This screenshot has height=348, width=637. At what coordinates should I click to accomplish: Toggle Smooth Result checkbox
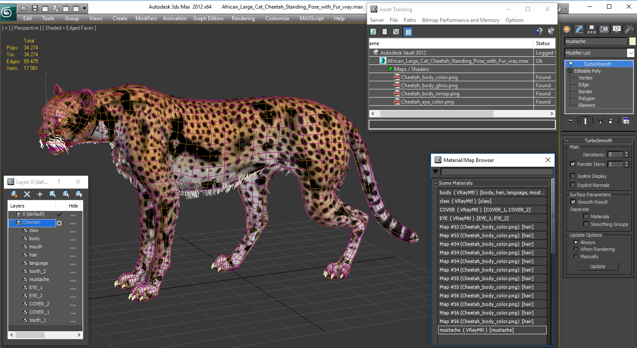[x=573, y=202]
